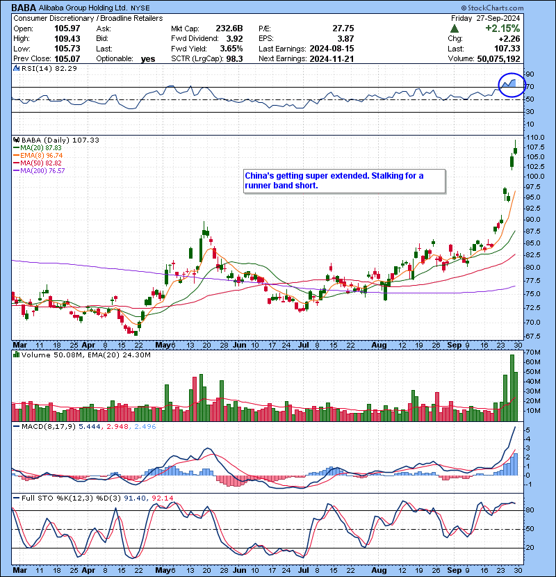The image size is (556, 577).
Task: Click the Next Earnings date 2024-11-21
Action: pos(332,59)
